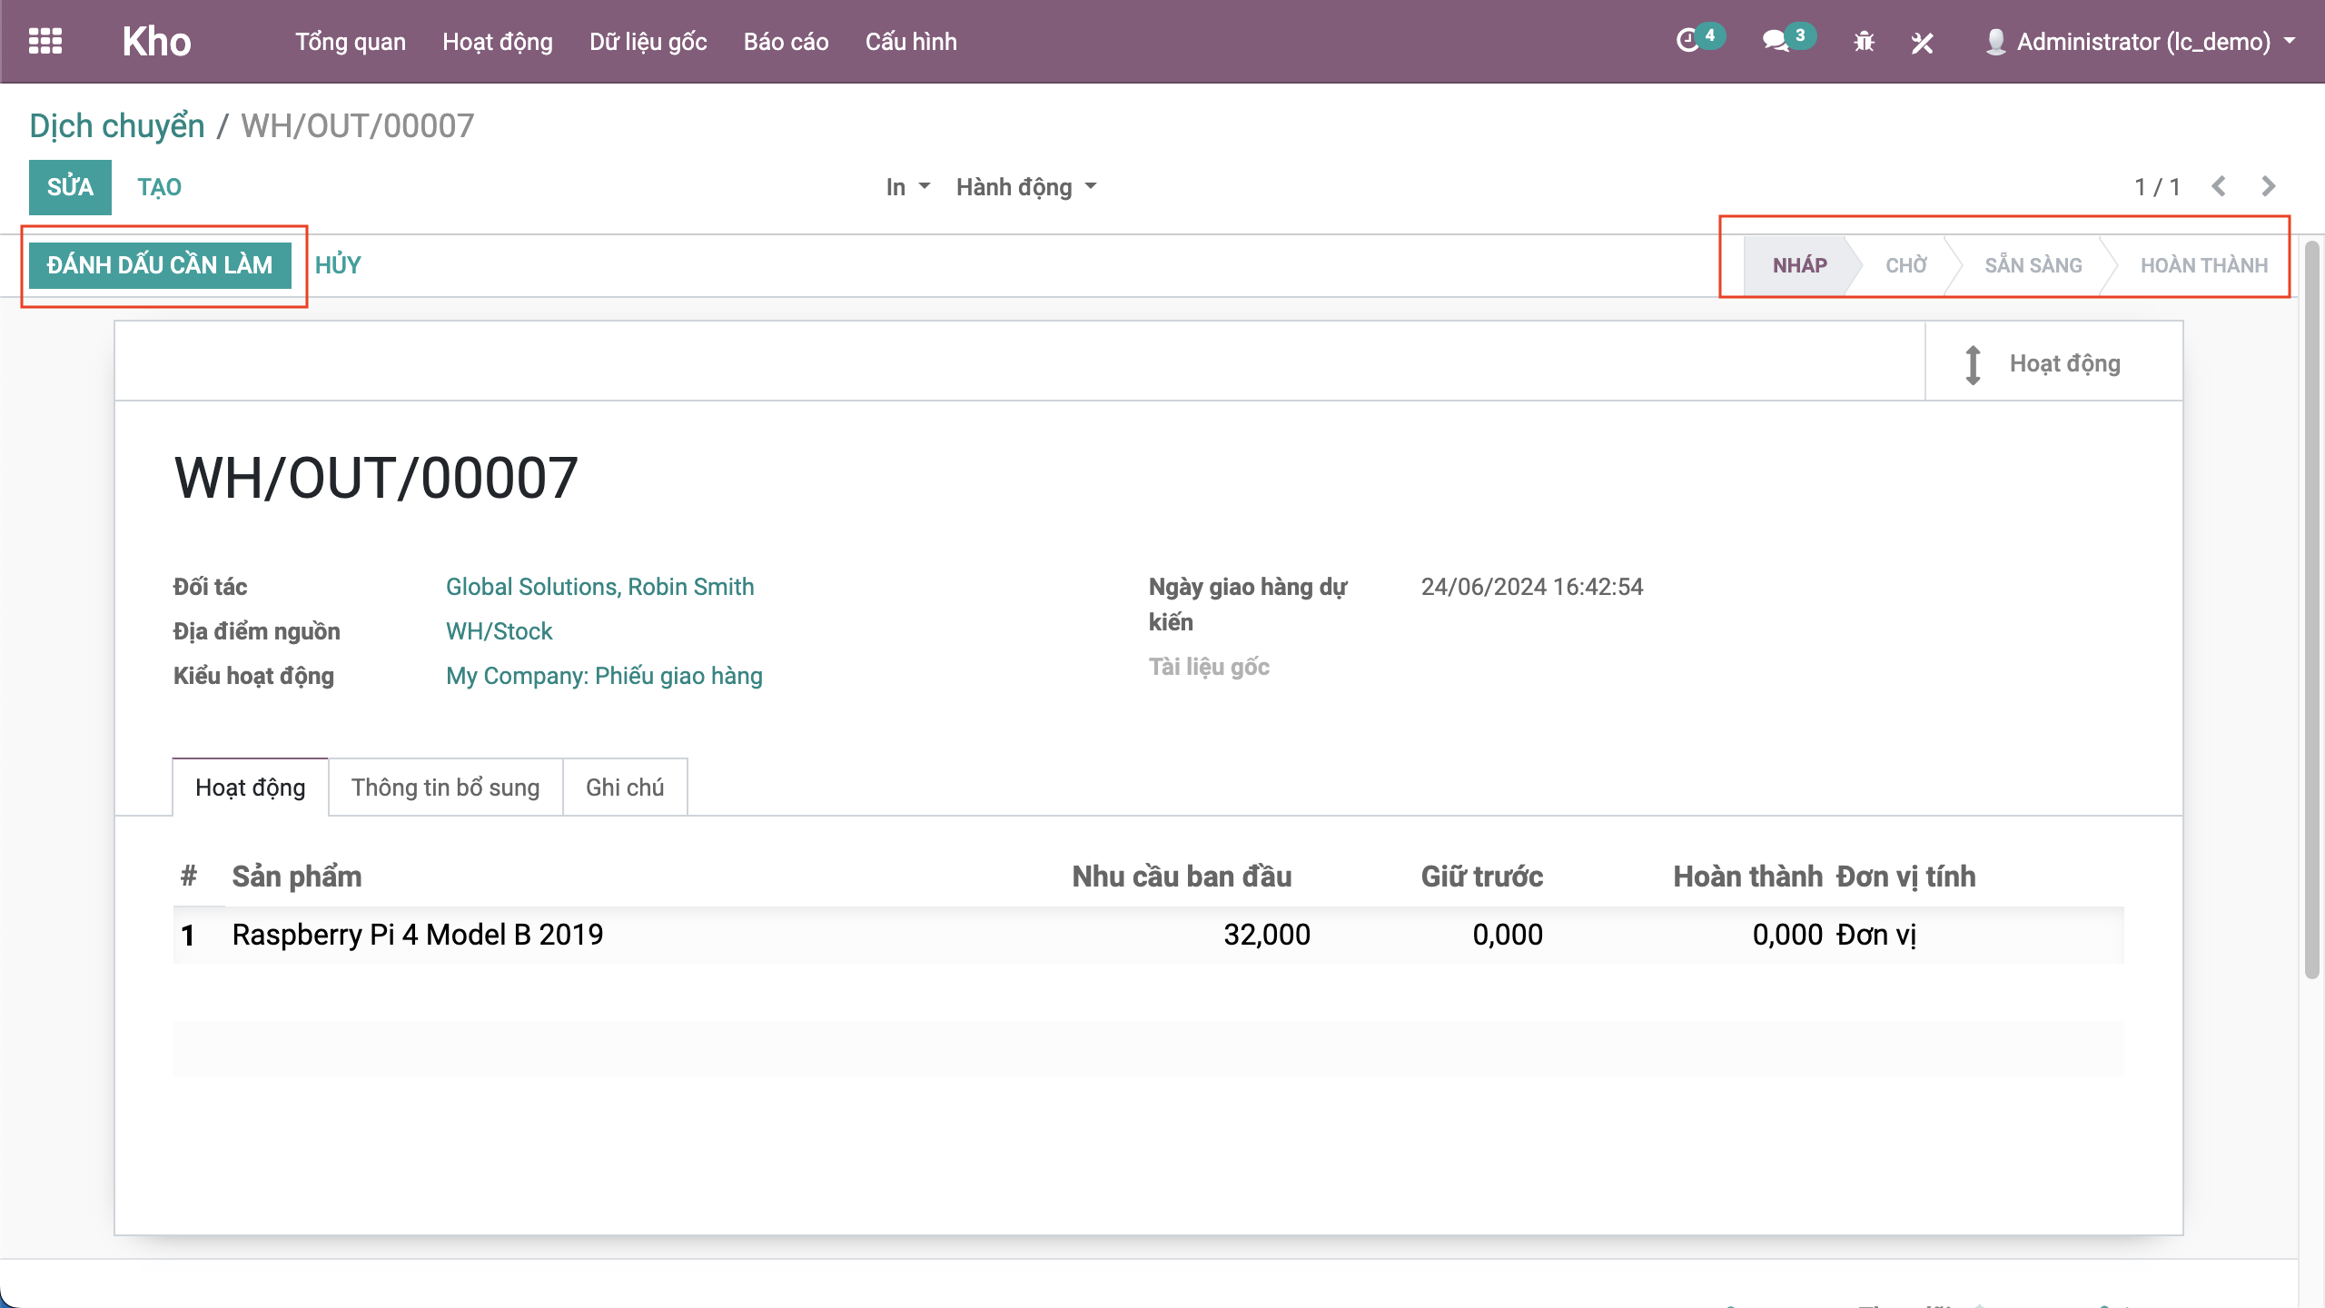Click the SỬA edit button
Screen dimensions: 2325x1308
point(70,187)
